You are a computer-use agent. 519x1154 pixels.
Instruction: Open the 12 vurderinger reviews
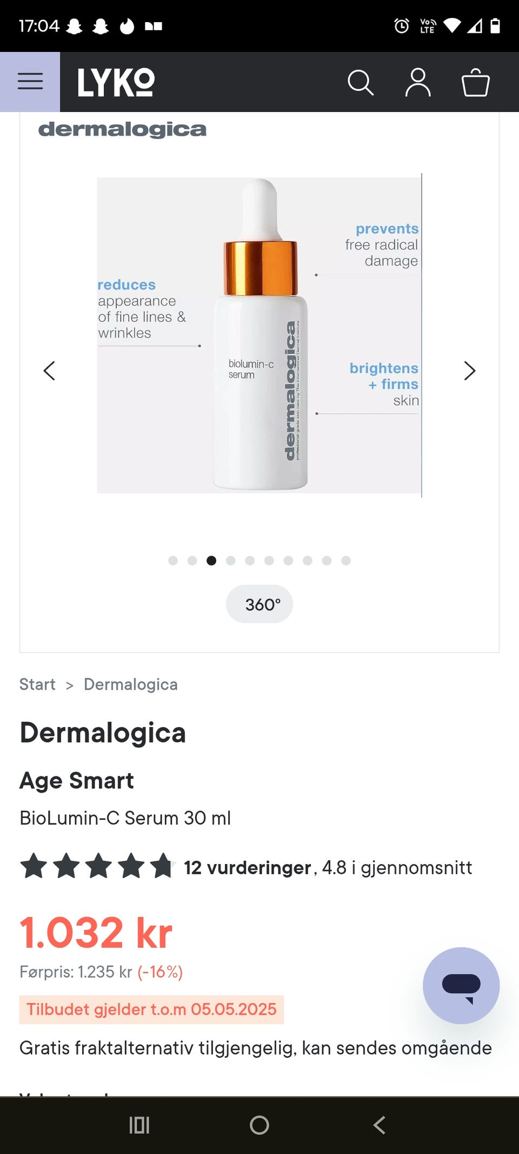pos(248,867)
